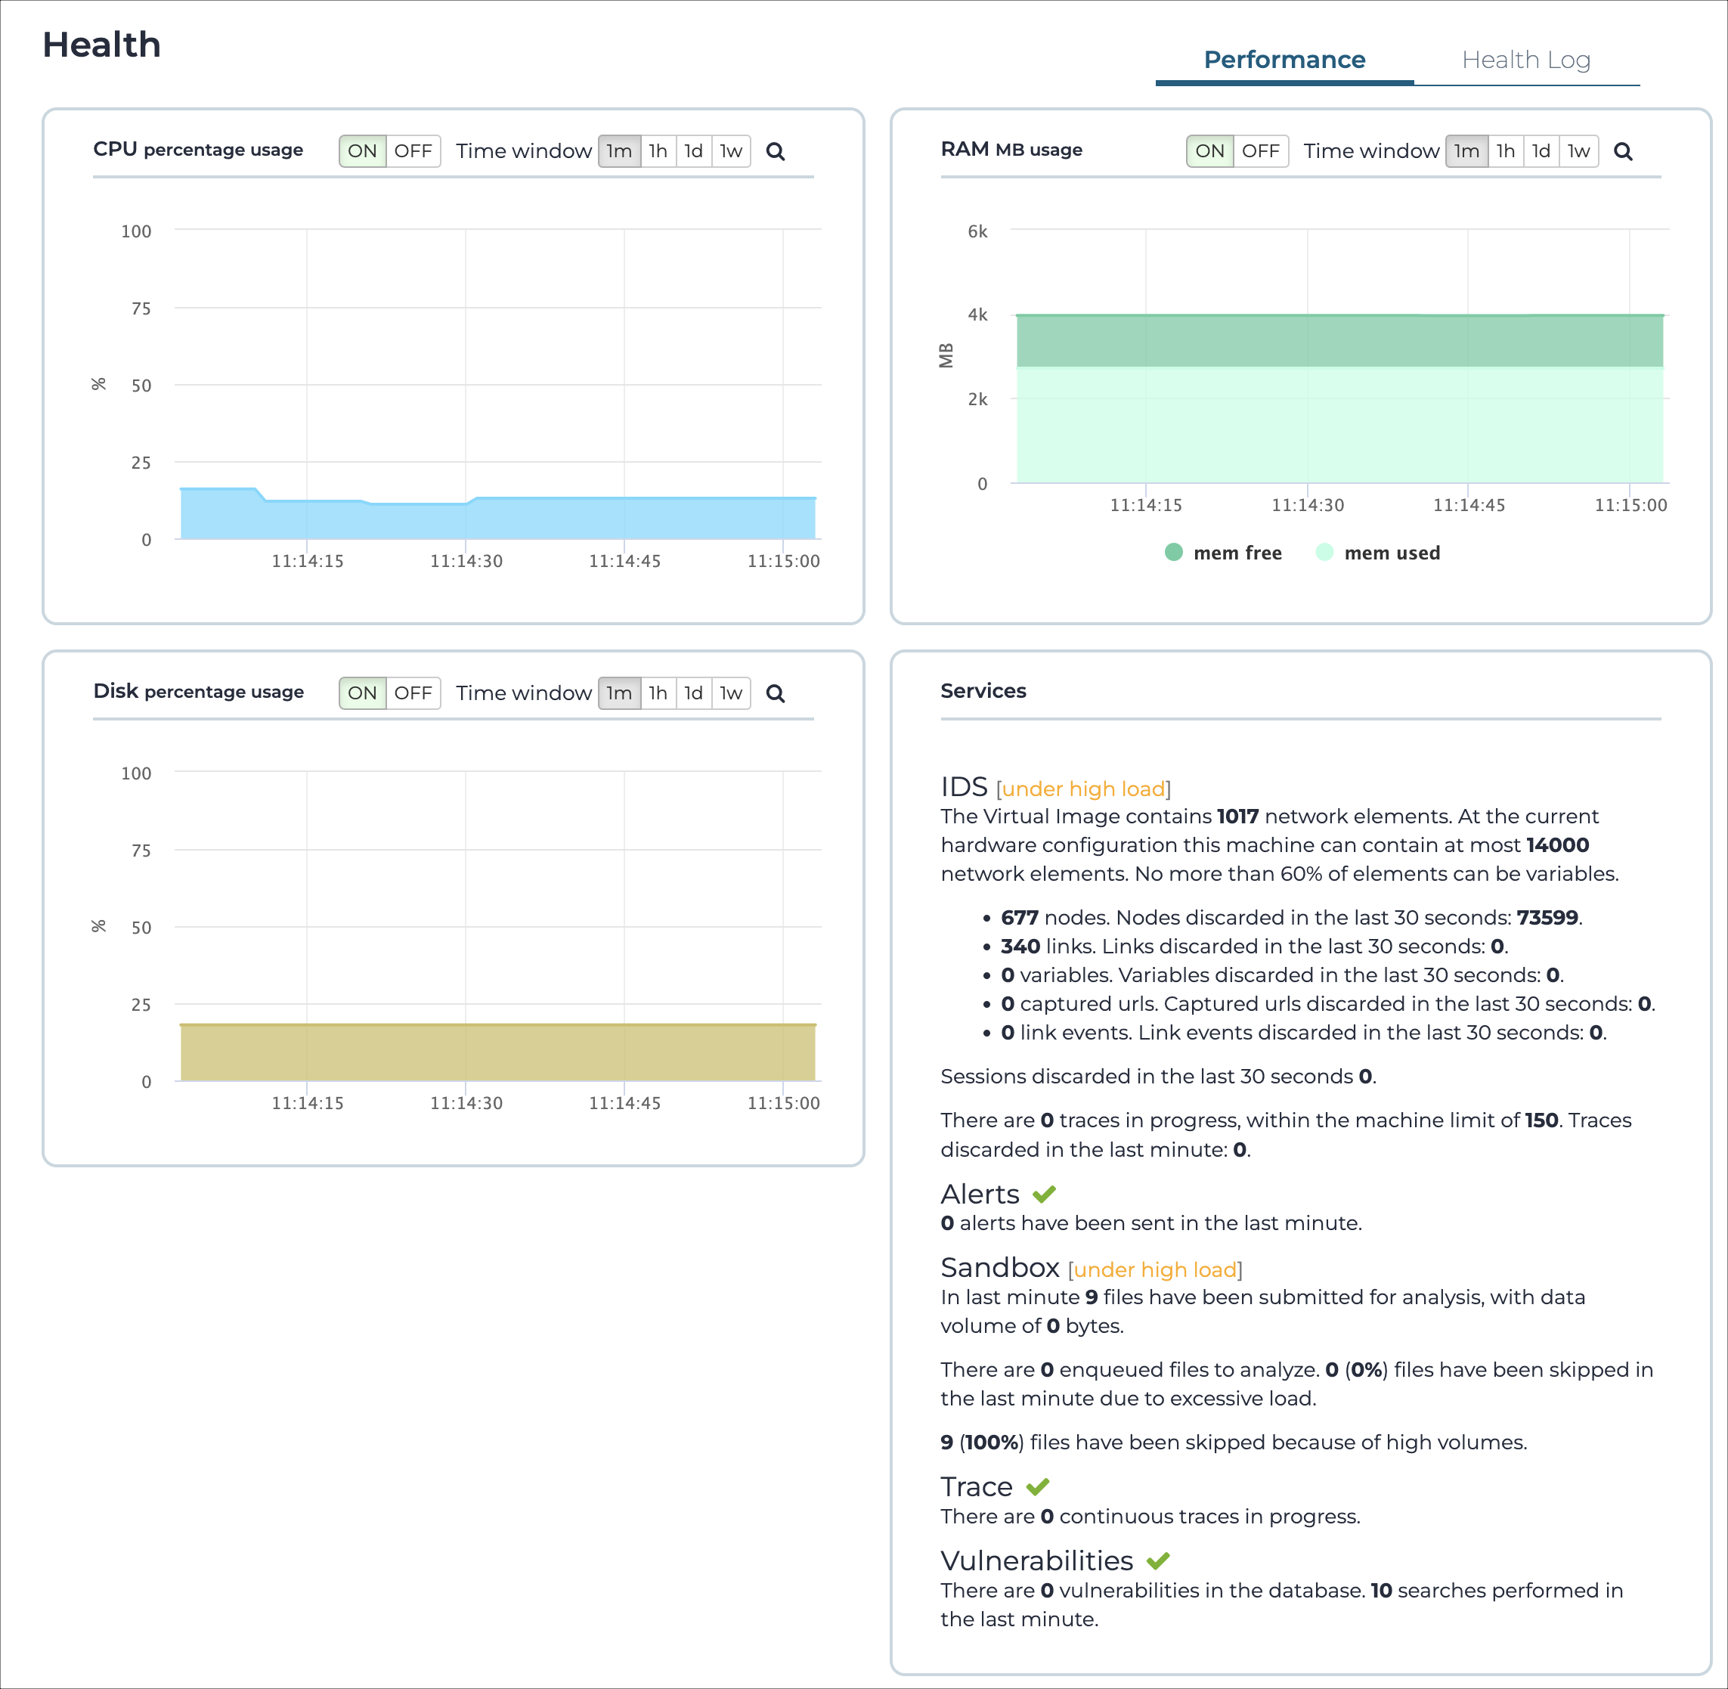Open the Performance tab
Image resolution: width=1728 pixels, height=1689 pixels.
(1284, 60)
